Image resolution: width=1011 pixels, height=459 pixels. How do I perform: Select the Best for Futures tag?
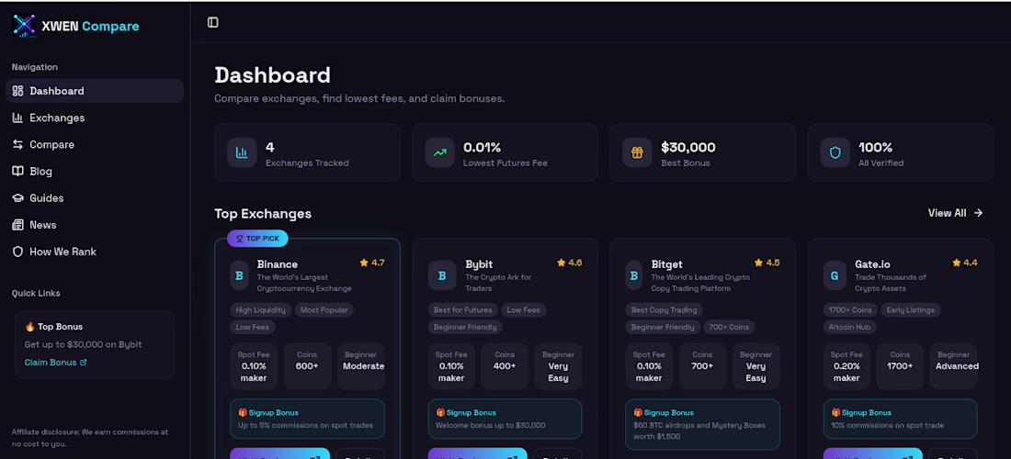(462, 309)
